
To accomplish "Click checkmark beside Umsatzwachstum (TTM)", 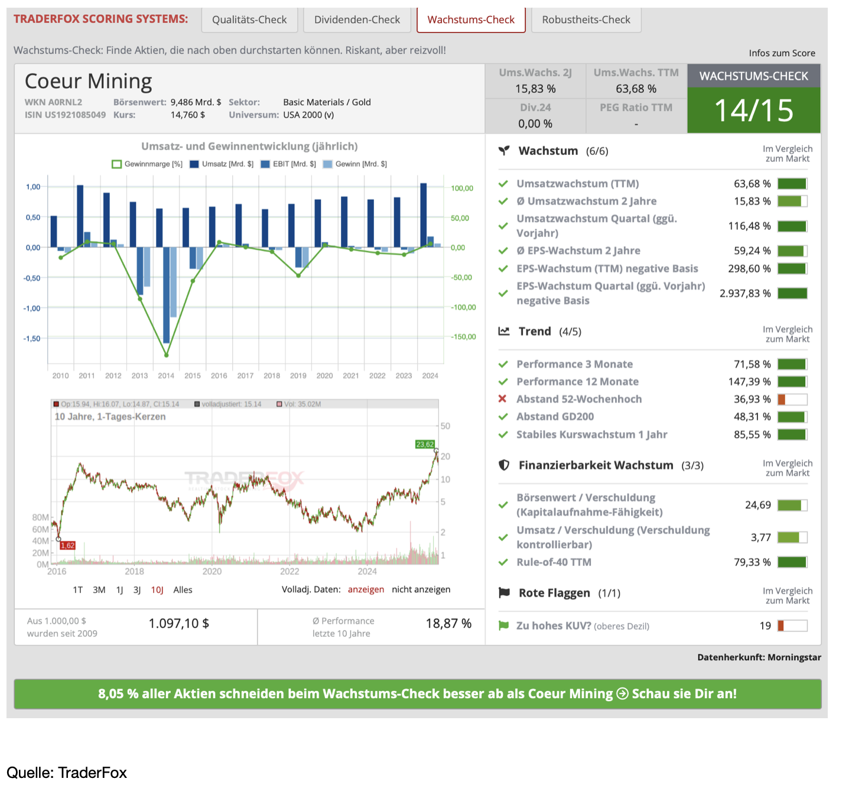I will pyautogui.click(x=503, y=184).
